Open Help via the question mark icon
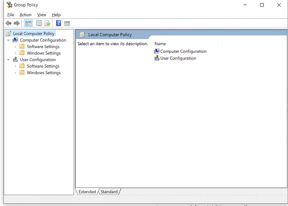Viewport: 288px width, 206px height. 58,23
